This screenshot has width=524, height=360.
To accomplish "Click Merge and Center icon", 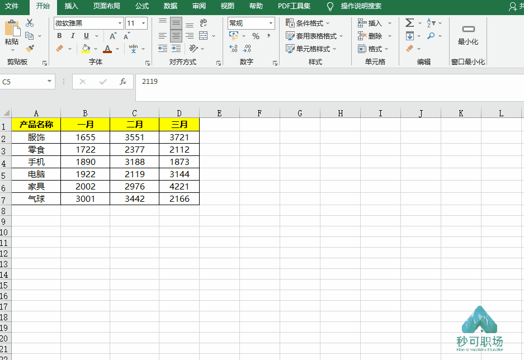I will 203,36.
